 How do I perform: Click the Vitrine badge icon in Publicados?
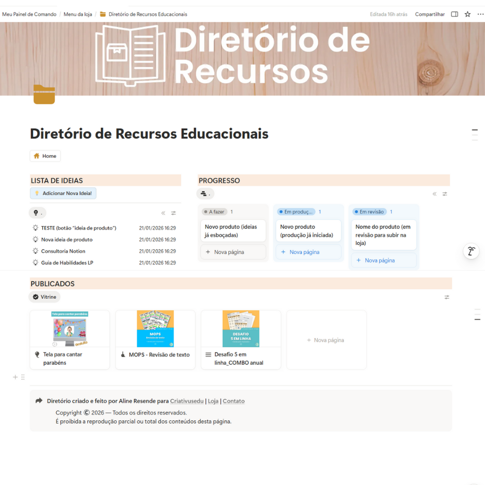[35, 296]
